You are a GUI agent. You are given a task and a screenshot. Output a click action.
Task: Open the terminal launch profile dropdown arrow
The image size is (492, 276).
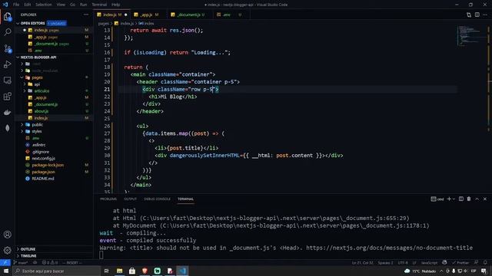click(x=454, y=199)
